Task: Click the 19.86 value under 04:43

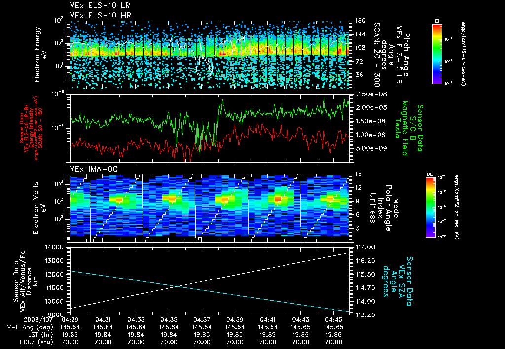Action: (300, 335)
